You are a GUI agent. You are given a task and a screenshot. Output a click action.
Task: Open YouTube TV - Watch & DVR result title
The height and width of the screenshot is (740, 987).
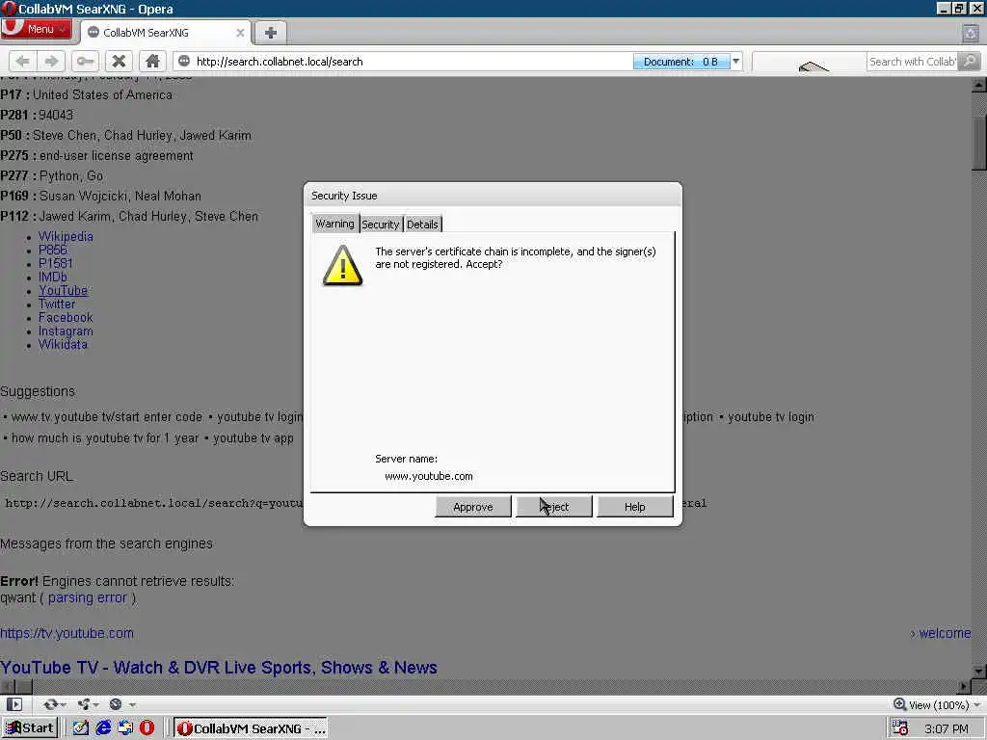click(219, 667)
